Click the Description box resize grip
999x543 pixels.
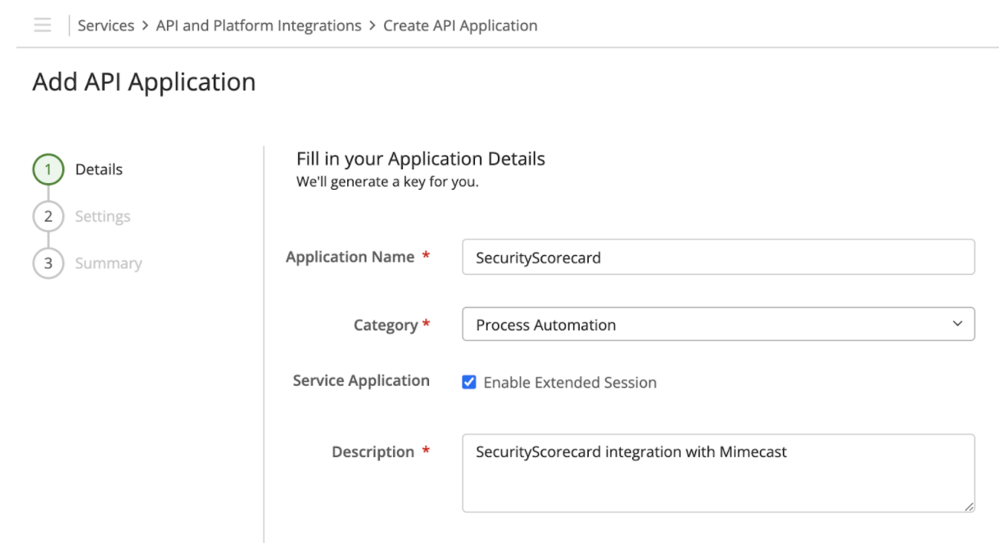click(x=969, y=506)
